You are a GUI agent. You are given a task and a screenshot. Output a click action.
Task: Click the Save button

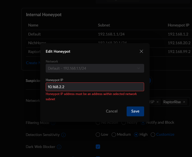(135, 111)
